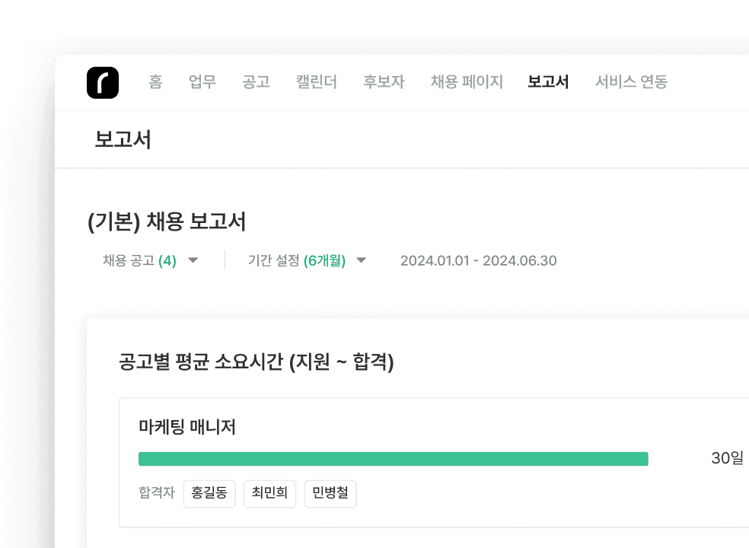Click the date range 2024.01.01 - 2024.06.30
Screen dimensions: 749x548
pyautogui.click(x=478, y=261)
